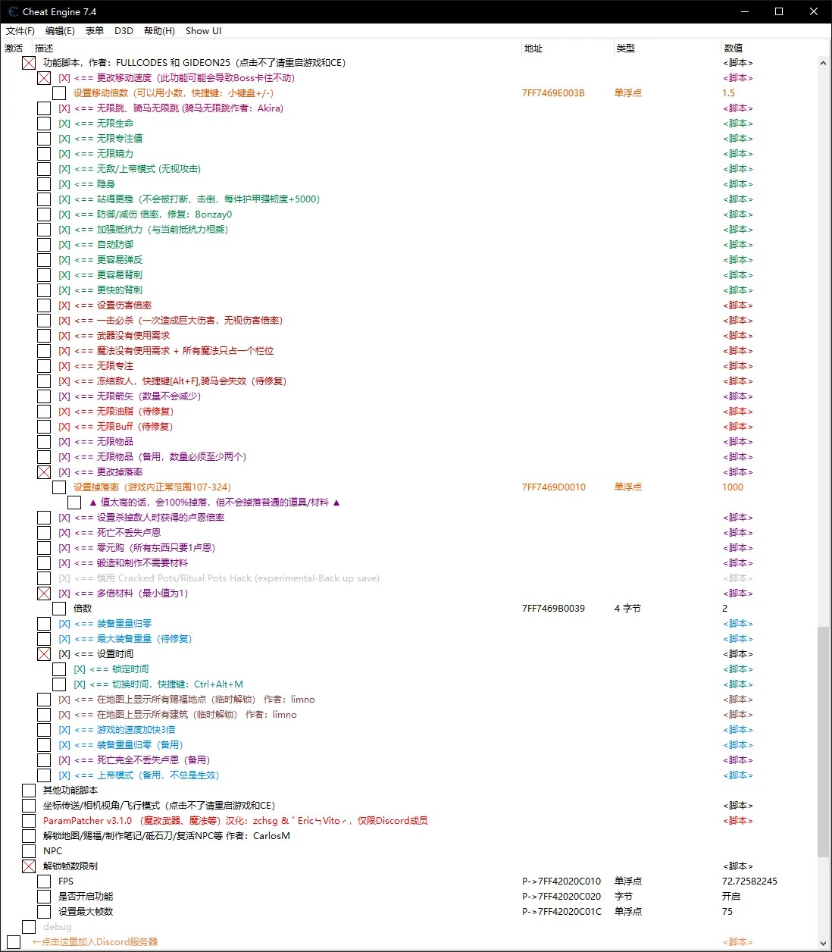Image resolution: width=832 pixels, height=952 pixels.
Task: Click the vertical scrollbar thumb
Action: click(x=823, y=741)
